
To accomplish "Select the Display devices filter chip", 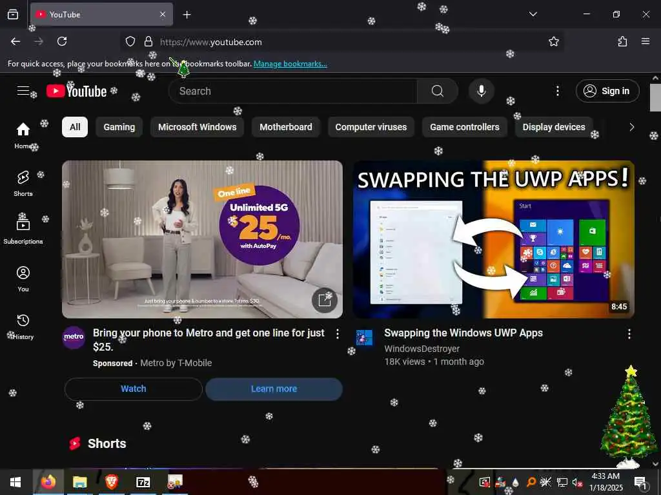I will tap(554, 127).
